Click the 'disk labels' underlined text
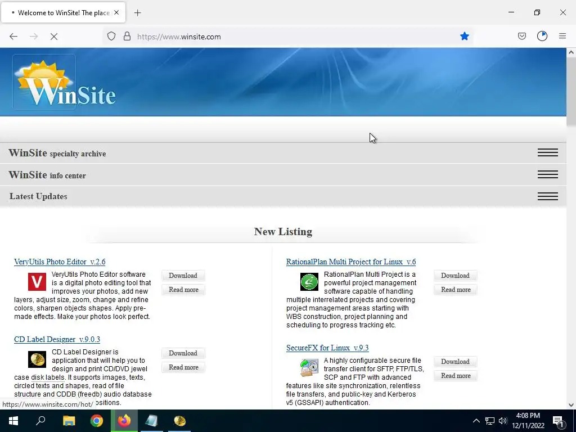 (48, 377)
